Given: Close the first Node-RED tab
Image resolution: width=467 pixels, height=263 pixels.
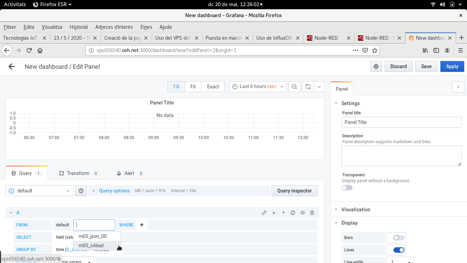Looking at the screenshot, I should 349,38.
